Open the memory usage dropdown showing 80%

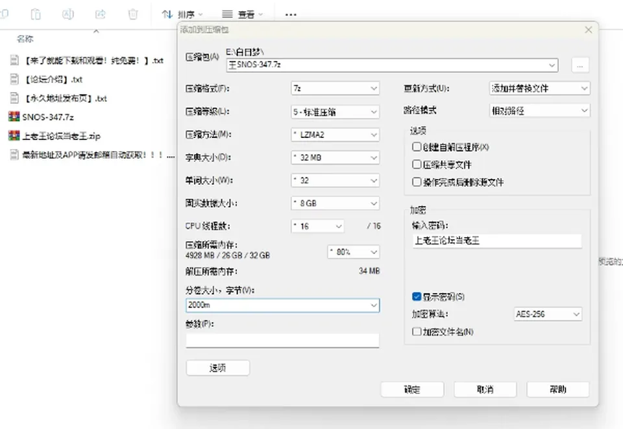point(353,252)
